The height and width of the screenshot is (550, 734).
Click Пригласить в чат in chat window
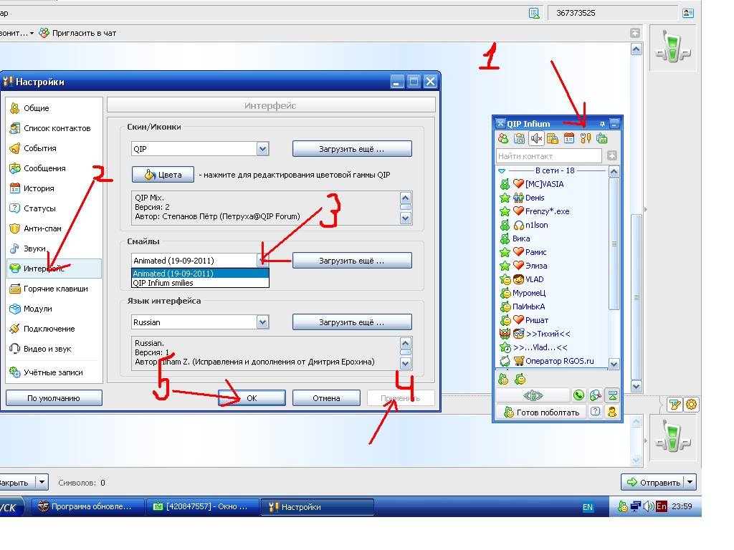[x=77, y=33]
